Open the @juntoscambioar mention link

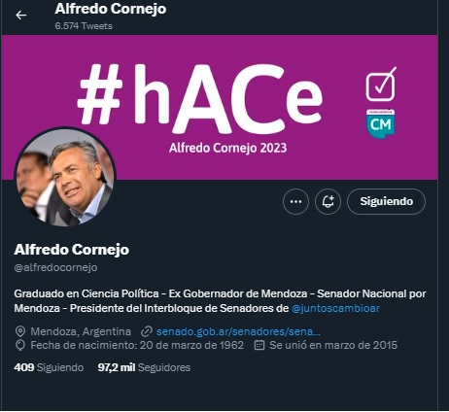tap(335, 308)
